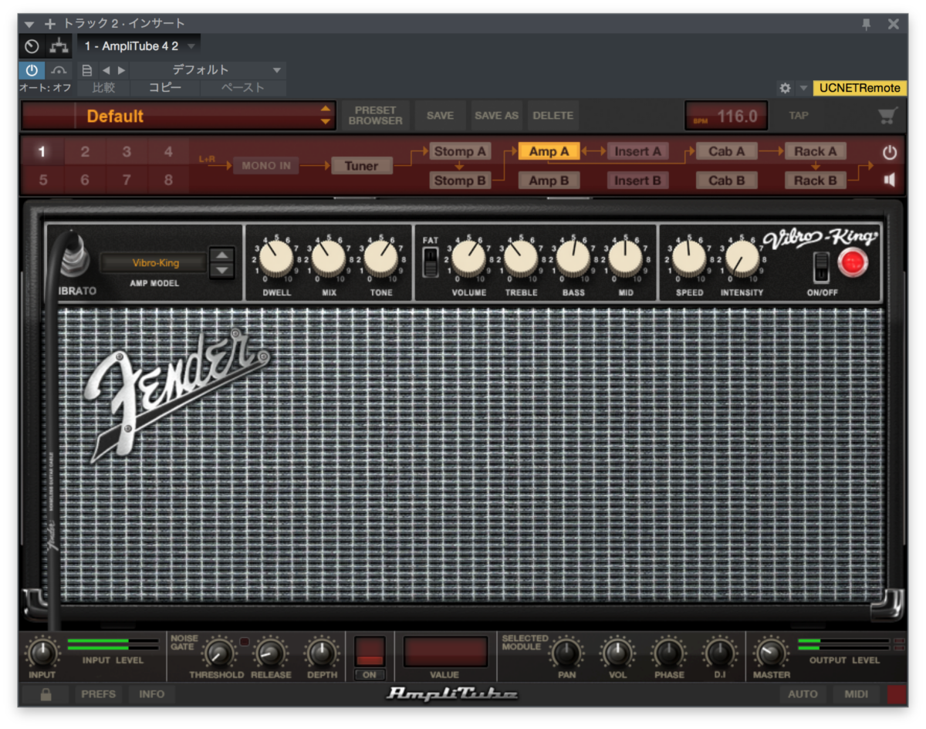
Task: Click the noise gate THRESHOLD knob
Action: tap(218, 654)
